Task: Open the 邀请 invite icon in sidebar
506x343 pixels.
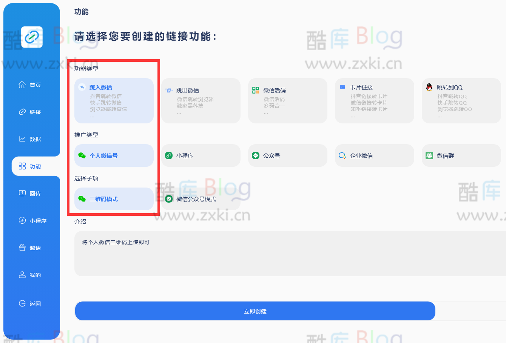Action: click(31, 248)
